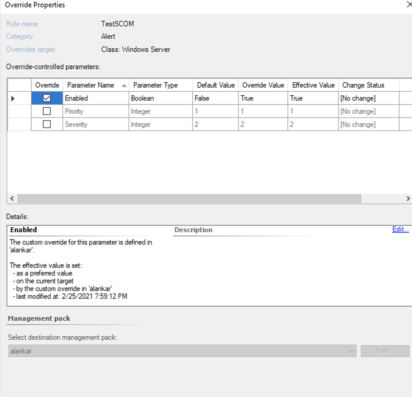The image size is (412, 397).
Task: Close the Override Properties dialog
Action: coord(409,5)
